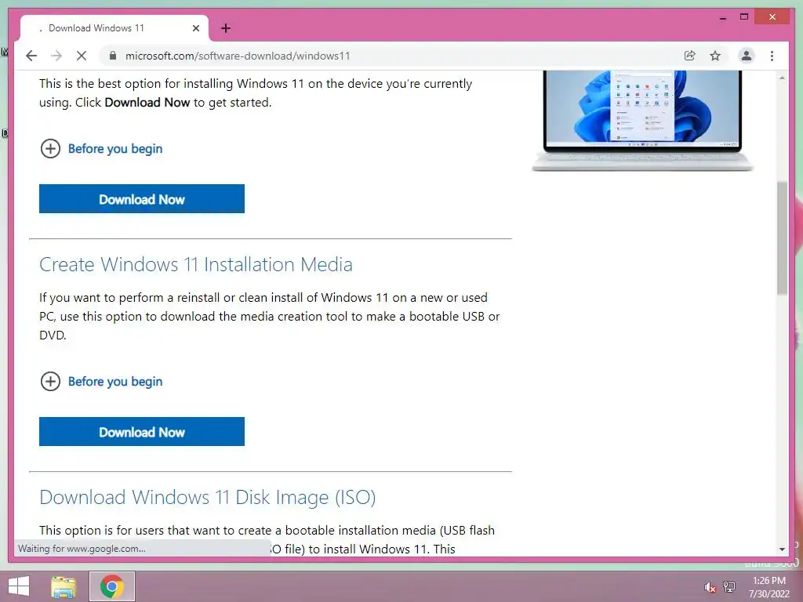Click the muted speaker tray icon
Viewport: 803px width, 602px height.
point(710,587)
